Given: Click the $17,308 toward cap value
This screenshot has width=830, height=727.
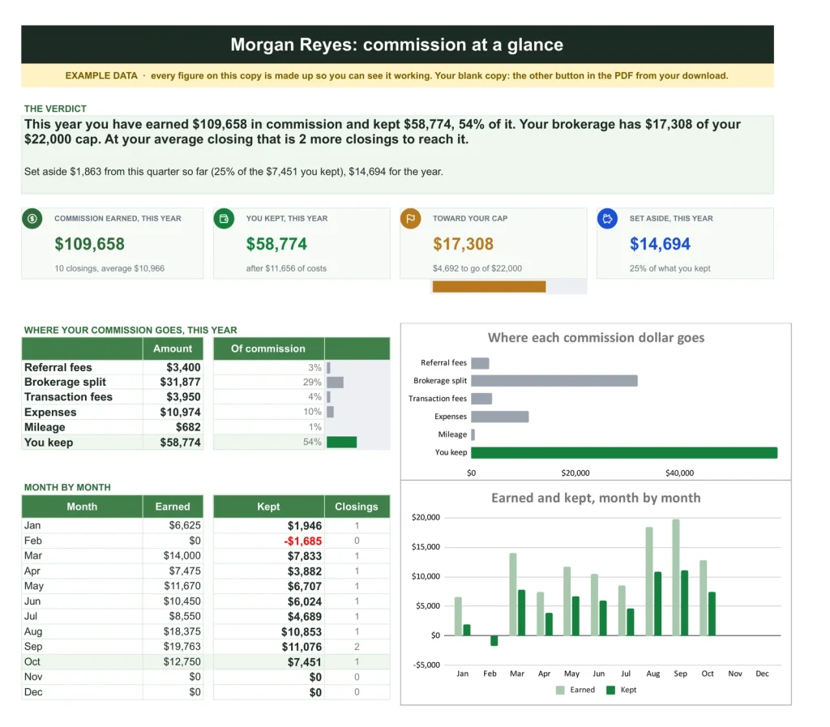Looking at the screenshot, I should pos(463,244).
